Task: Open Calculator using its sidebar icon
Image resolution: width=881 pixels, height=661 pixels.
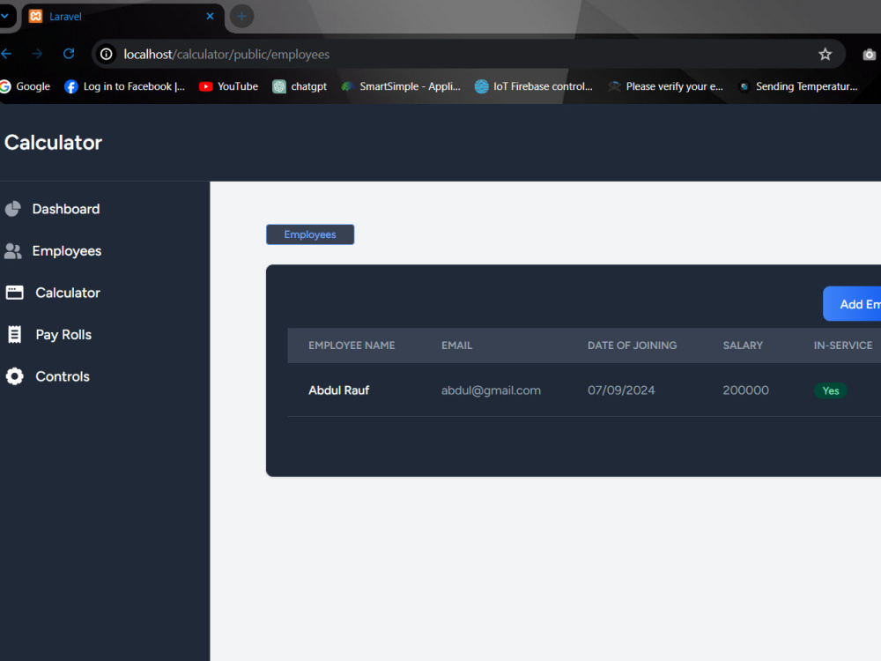Action: (x=14, y=292)
